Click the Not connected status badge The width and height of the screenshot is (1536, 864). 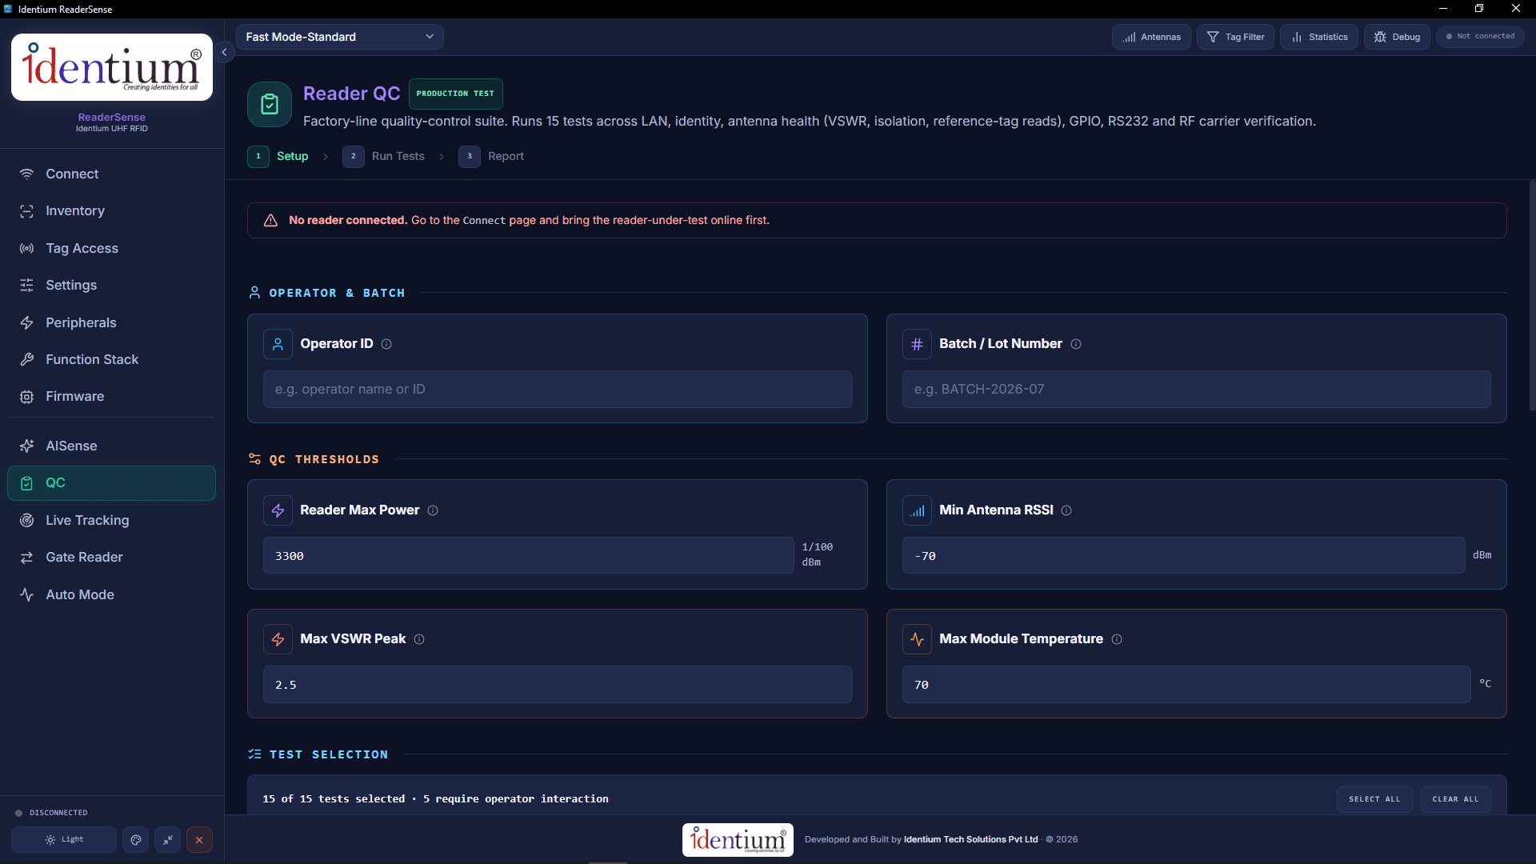[1480, 37]
